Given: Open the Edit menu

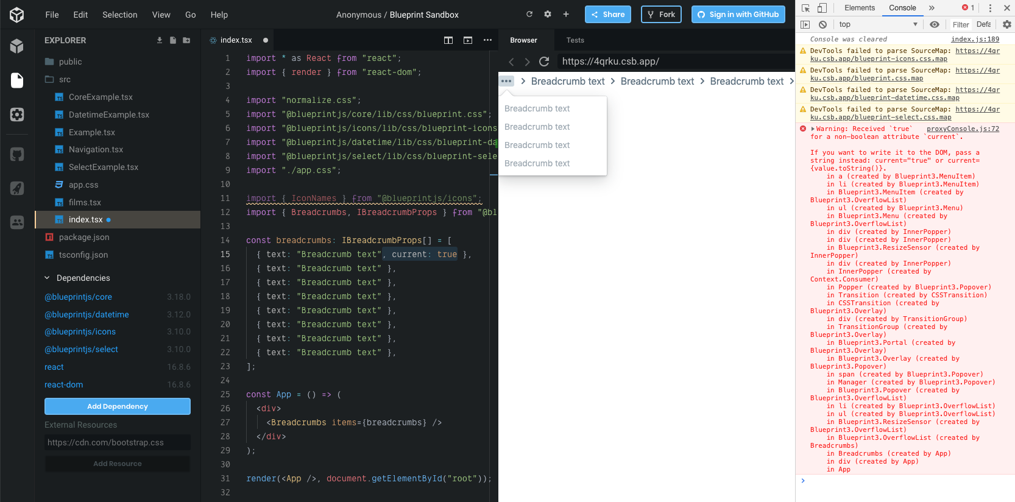Looking at the screenshot, I should click(80, 15).
